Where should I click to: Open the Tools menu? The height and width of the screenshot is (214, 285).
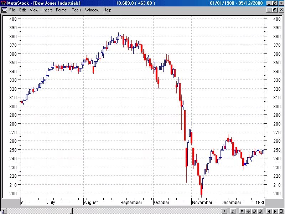pyautogui.click(x=76, y=10)
